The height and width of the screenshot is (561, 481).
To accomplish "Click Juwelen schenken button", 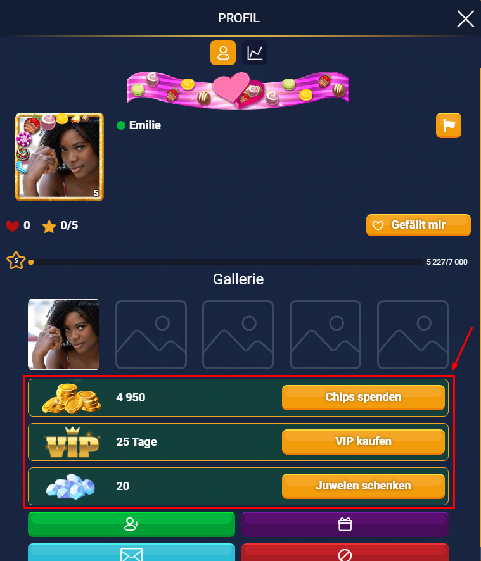I will coord(363,486).
